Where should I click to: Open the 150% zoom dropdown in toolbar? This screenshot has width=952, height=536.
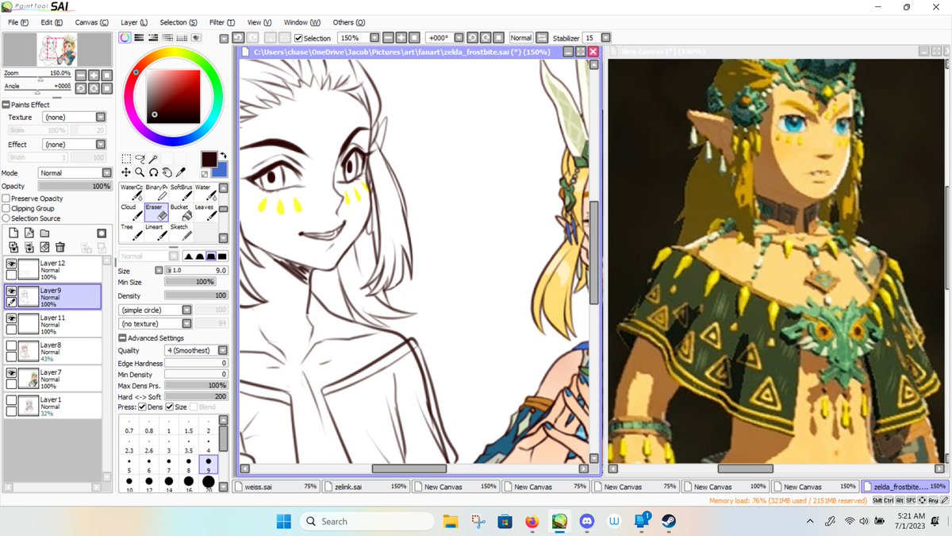tap(375, 37)
